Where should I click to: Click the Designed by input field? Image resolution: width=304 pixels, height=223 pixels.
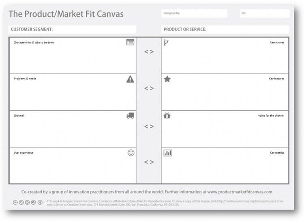click(194, 13)
